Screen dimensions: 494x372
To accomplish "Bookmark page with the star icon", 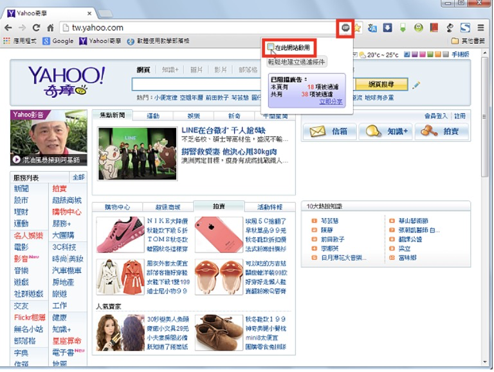I will [358, 28].
